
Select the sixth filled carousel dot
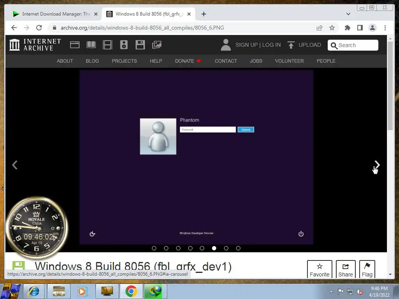[214, 248]
